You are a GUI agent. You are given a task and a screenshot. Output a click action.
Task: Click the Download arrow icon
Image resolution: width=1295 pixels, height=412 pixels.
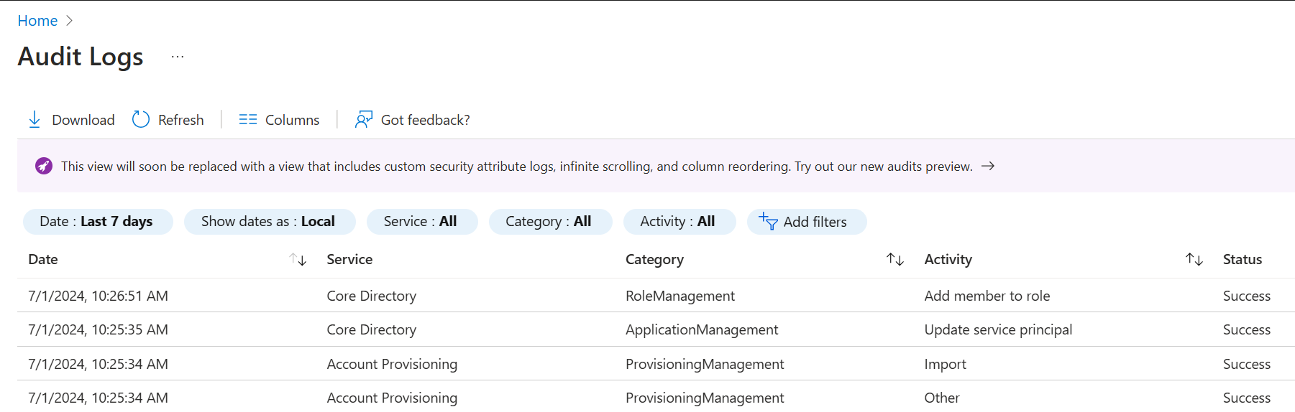click(35, 120)
